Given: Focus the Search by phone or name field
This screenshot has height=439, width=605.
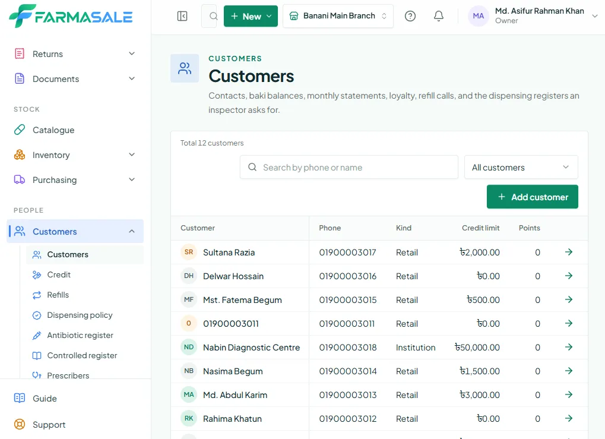Looking at the screenshot, I should (349, 167).
